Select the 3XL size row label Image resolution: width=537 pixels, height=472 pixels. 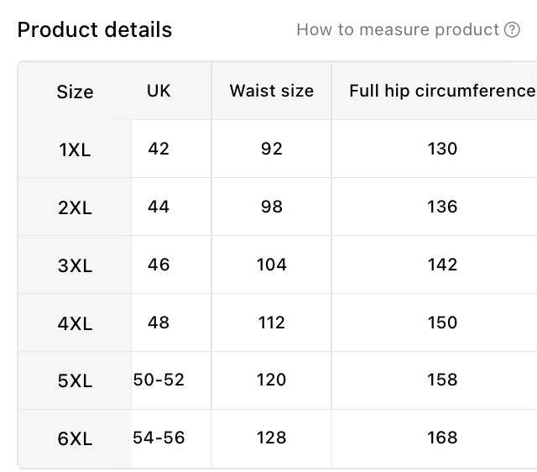[75, 265]
